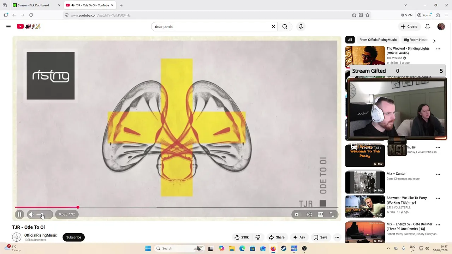Clear the search box with the X

click(273, 26)
